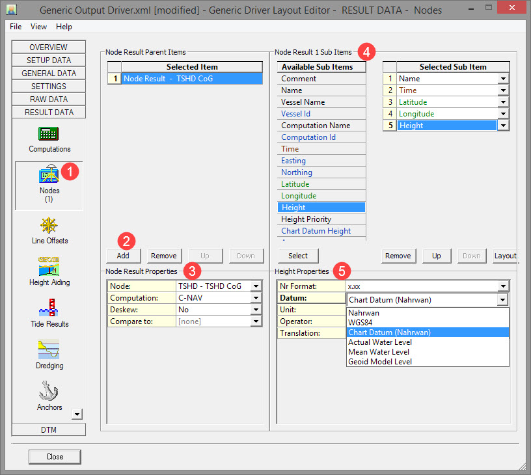Screen dimensions: 531x475
Task: Open the Computations icon in sidebar
Action: [x=49, y=134]
